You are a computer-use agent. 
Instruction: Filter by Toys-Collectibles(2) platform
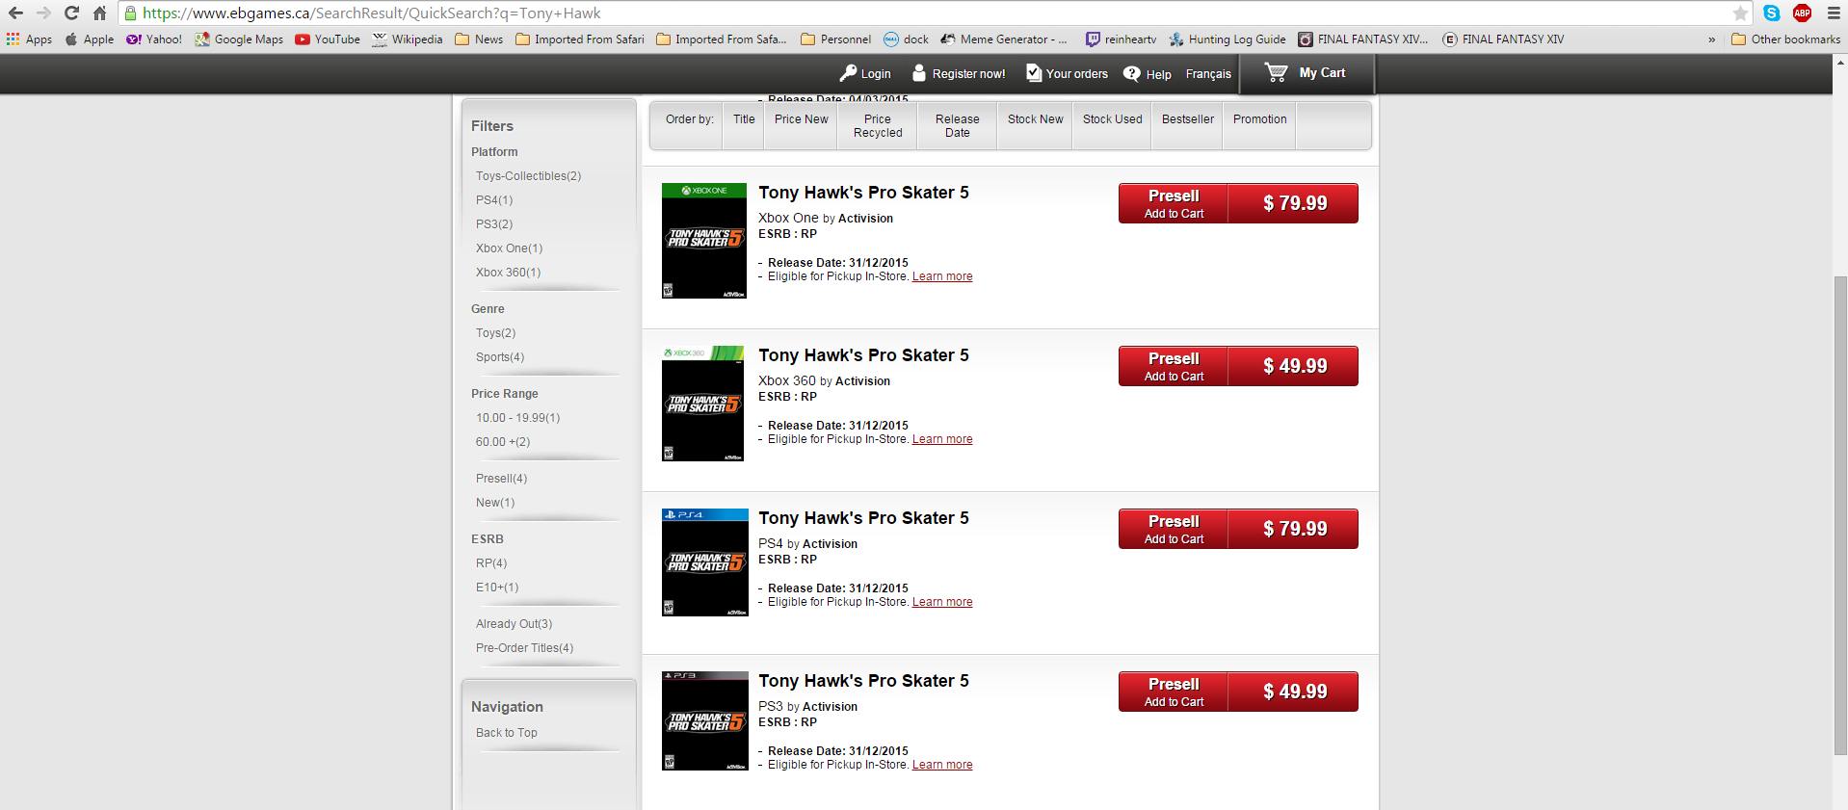(x=528, y=176)
